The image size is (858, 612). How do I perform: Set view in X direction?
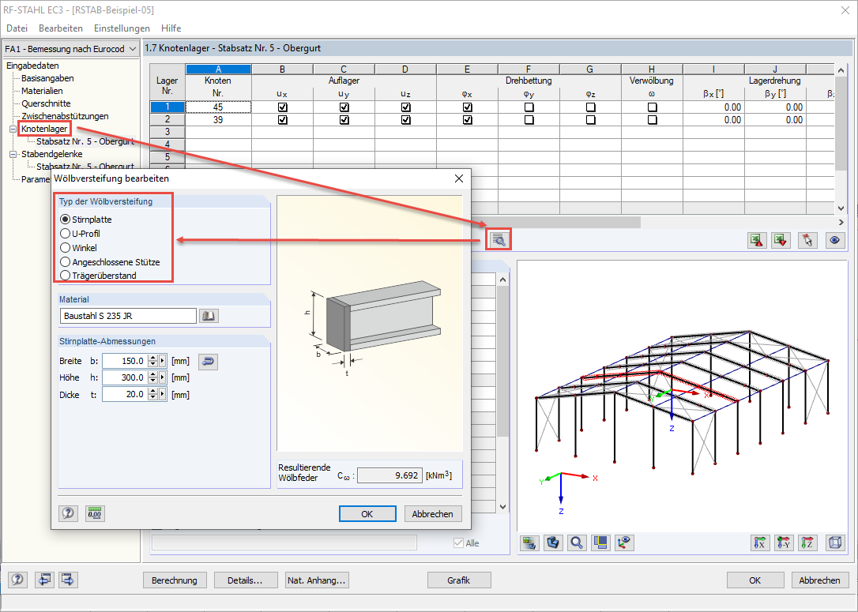click(759, 543)
